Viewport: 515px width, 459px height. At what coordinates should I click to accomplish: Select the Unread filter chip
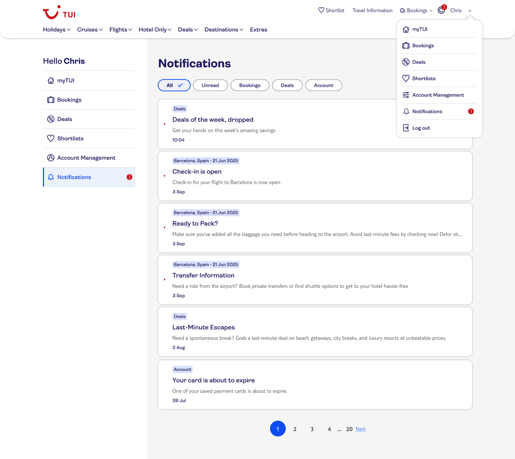point(210,85)
